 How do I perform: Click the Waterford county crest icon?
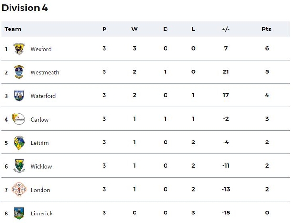pyautogui.click(x=19, y=96)
